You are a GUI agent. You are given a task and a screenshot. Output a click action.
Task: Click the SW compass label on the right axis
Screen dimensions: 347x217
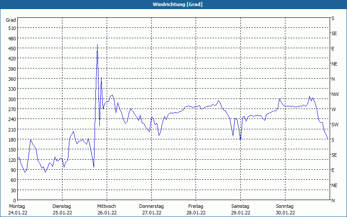(x=334, y=125)
